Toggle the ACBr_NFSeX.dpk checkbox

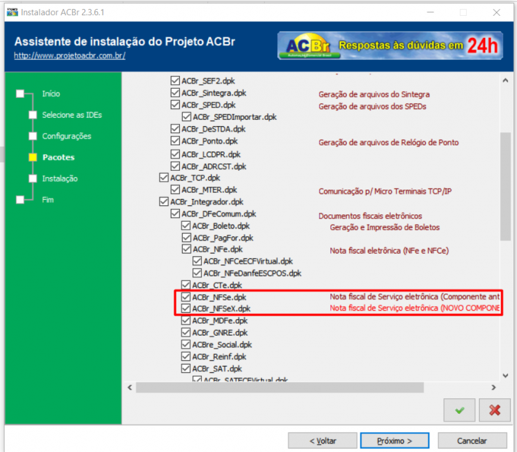click(186, 308)
